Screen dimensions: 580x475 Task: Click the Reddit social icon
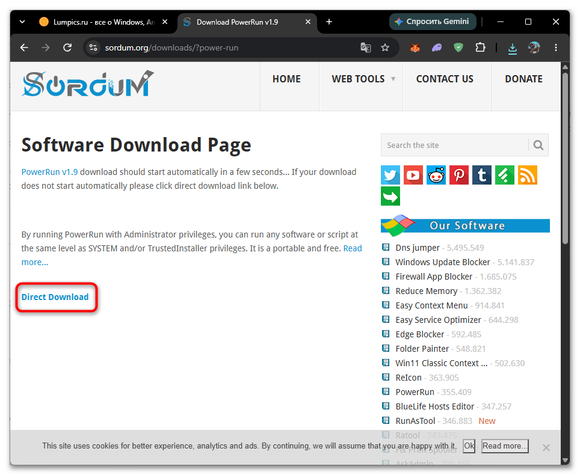[436, 175]
